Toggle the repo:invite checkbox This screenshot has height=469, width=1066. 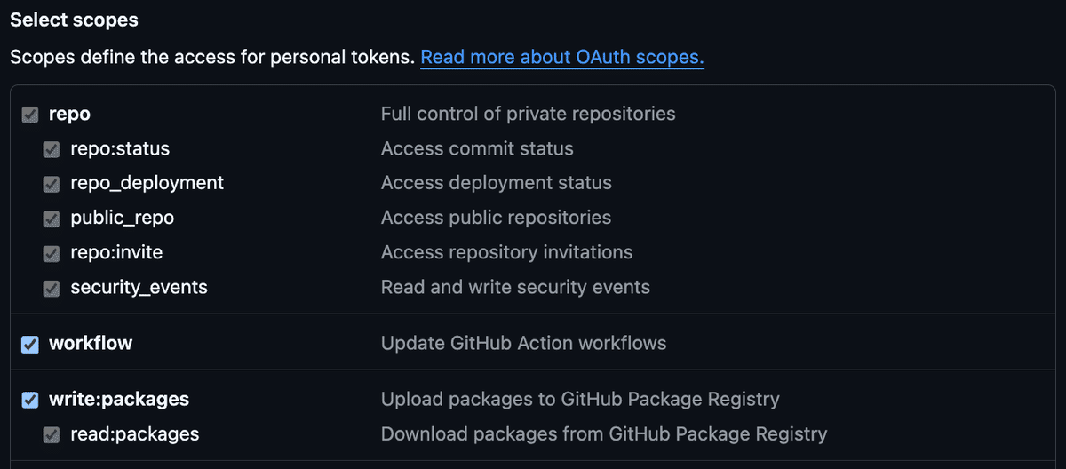52,253
